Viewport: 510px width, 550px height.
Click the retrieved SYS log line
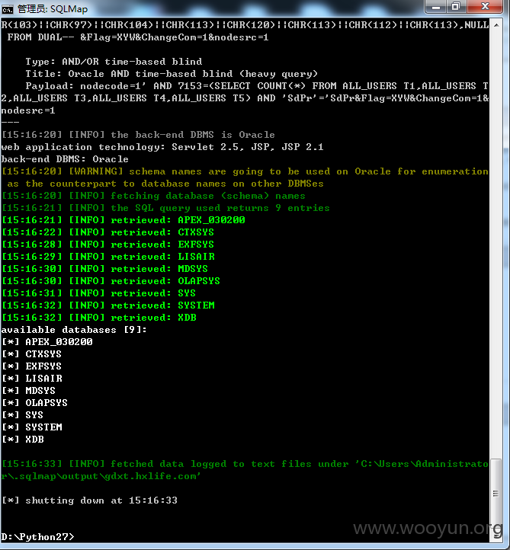point(98,293)
